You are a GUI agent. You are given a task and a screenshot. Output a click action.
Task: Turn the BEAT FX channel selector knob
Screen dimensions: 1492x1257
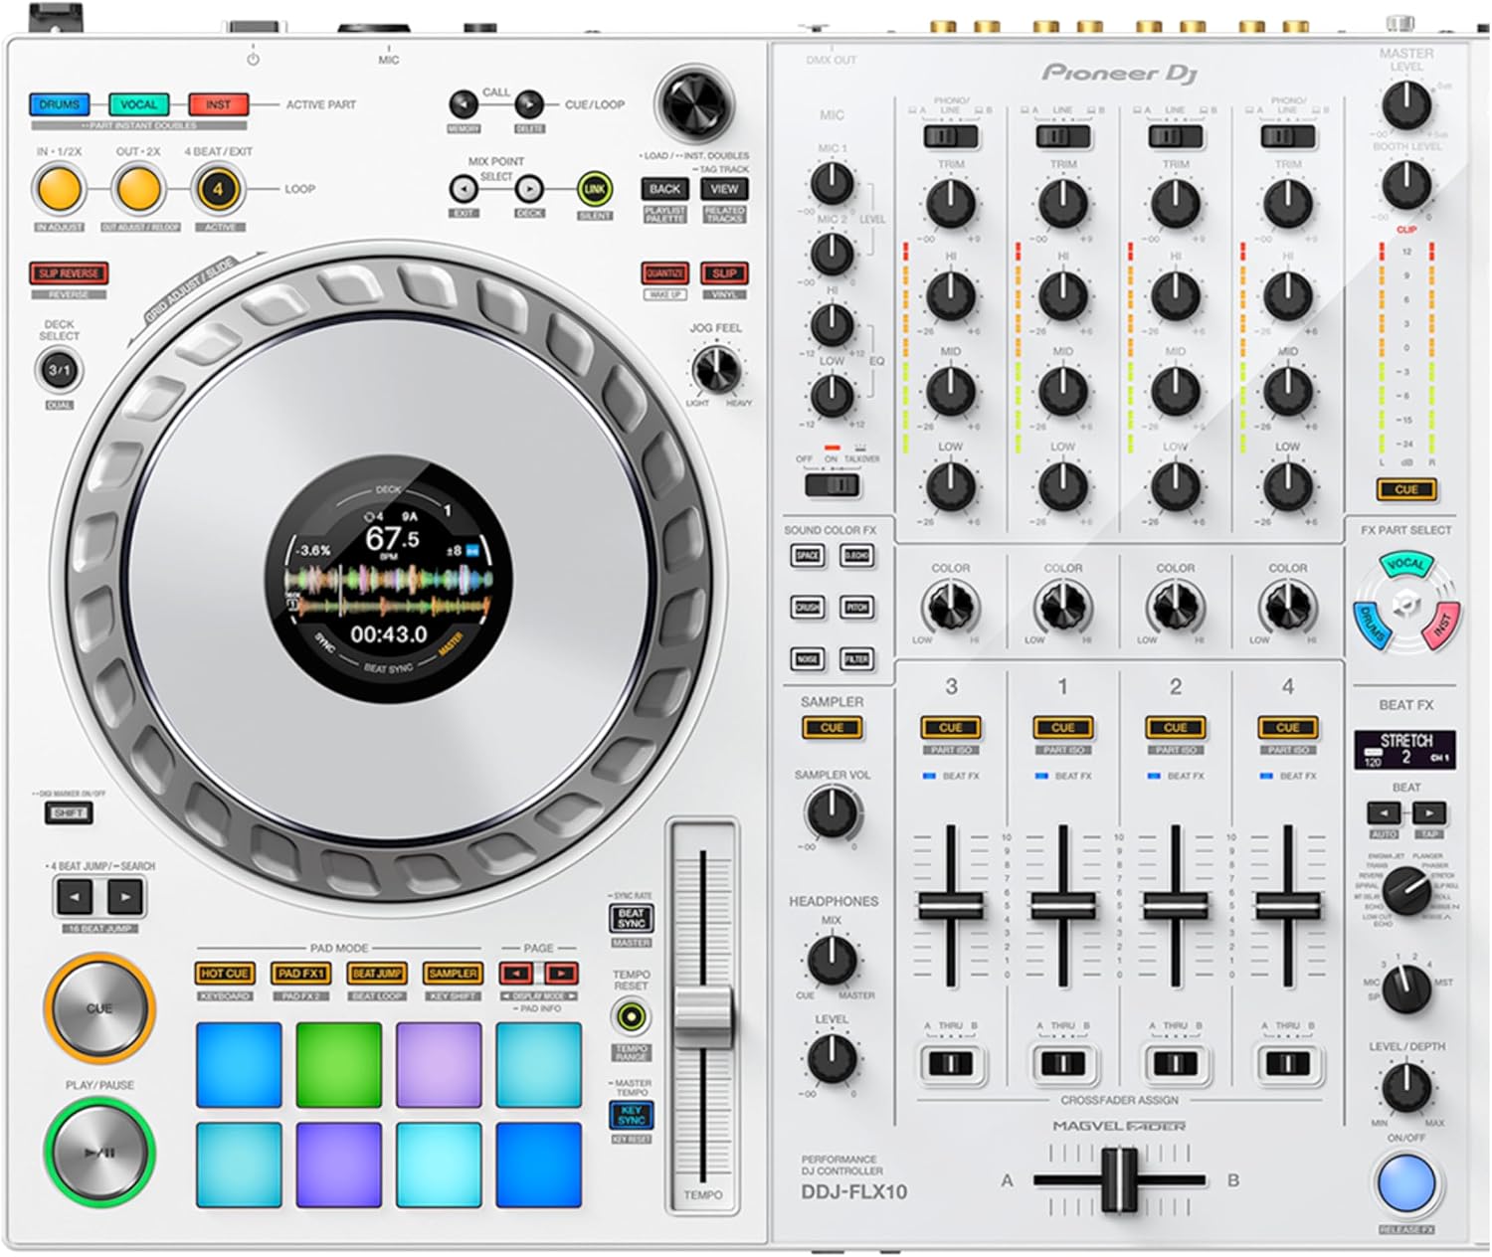tap(1406, 988)
